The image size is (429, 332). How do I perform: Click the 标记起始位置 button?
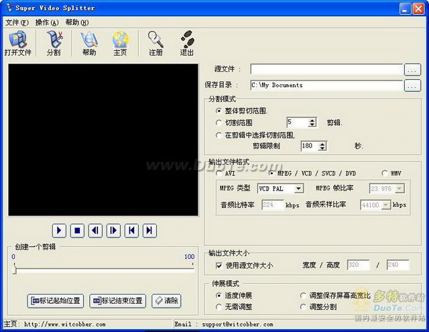point(56,300)
